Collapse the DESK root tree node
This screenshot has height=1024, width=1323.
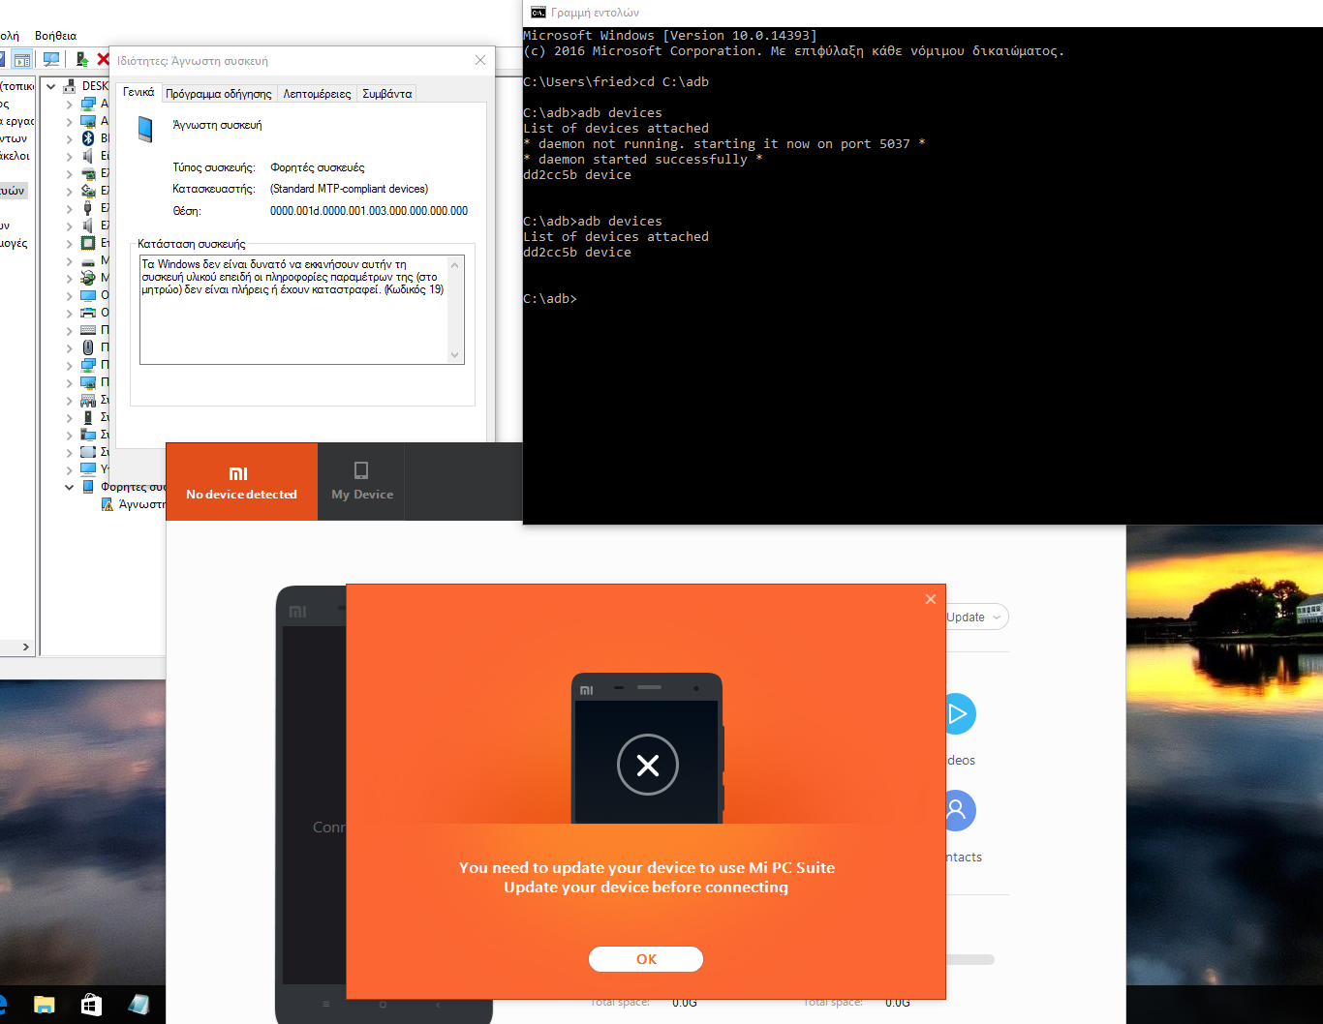51,86
